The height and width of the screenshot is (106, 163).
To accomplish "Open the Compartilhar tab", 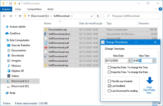I will 34,9.
